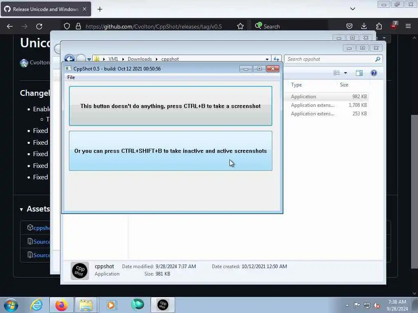Select VM1 in the Explorer address path
Image resolution: width=418 pixels, height=313 pixels.
pos(113,59)
